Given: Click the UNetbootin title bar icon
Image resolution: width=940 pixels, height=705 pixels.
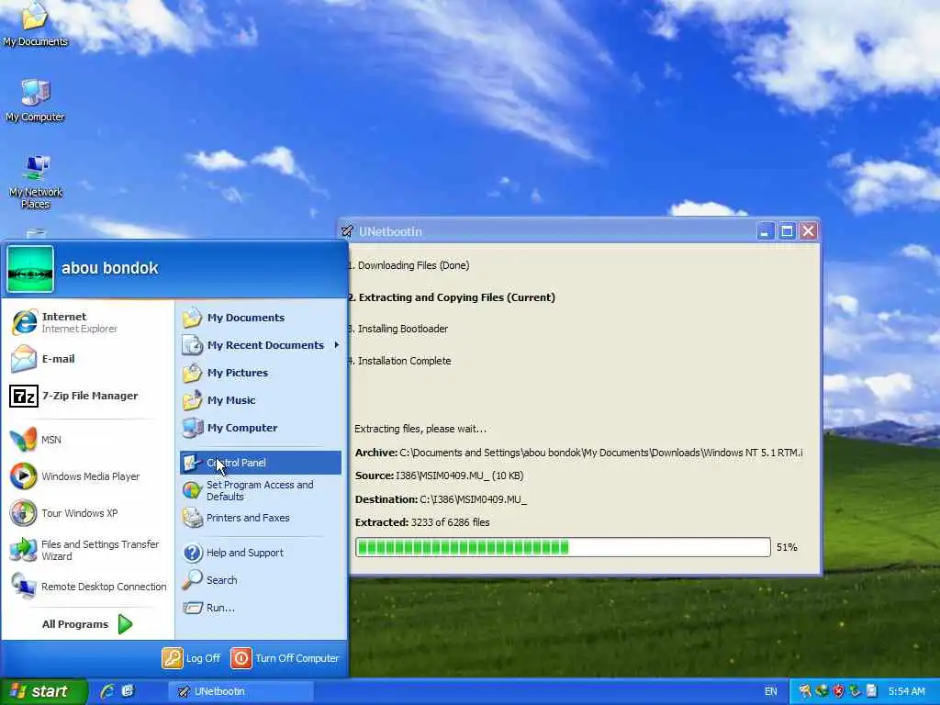Looking at the screenshot, I should point(347,231).
